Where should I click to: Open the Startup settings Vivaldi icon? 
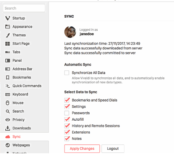tap(8, 18)
